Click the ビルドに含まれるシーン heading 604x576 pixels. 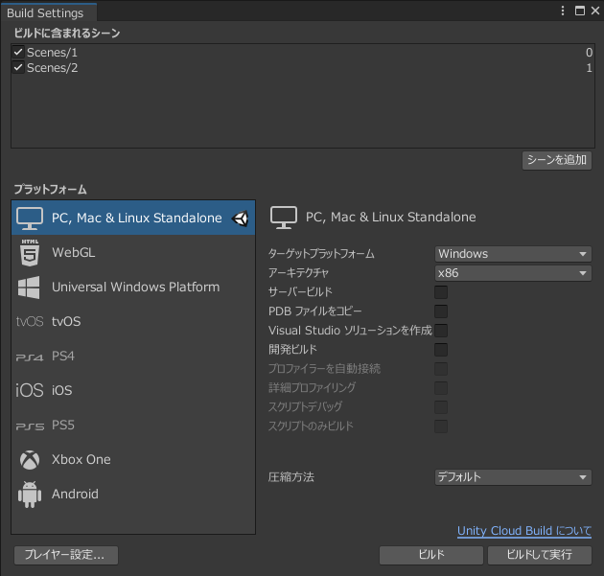point(67,34)
